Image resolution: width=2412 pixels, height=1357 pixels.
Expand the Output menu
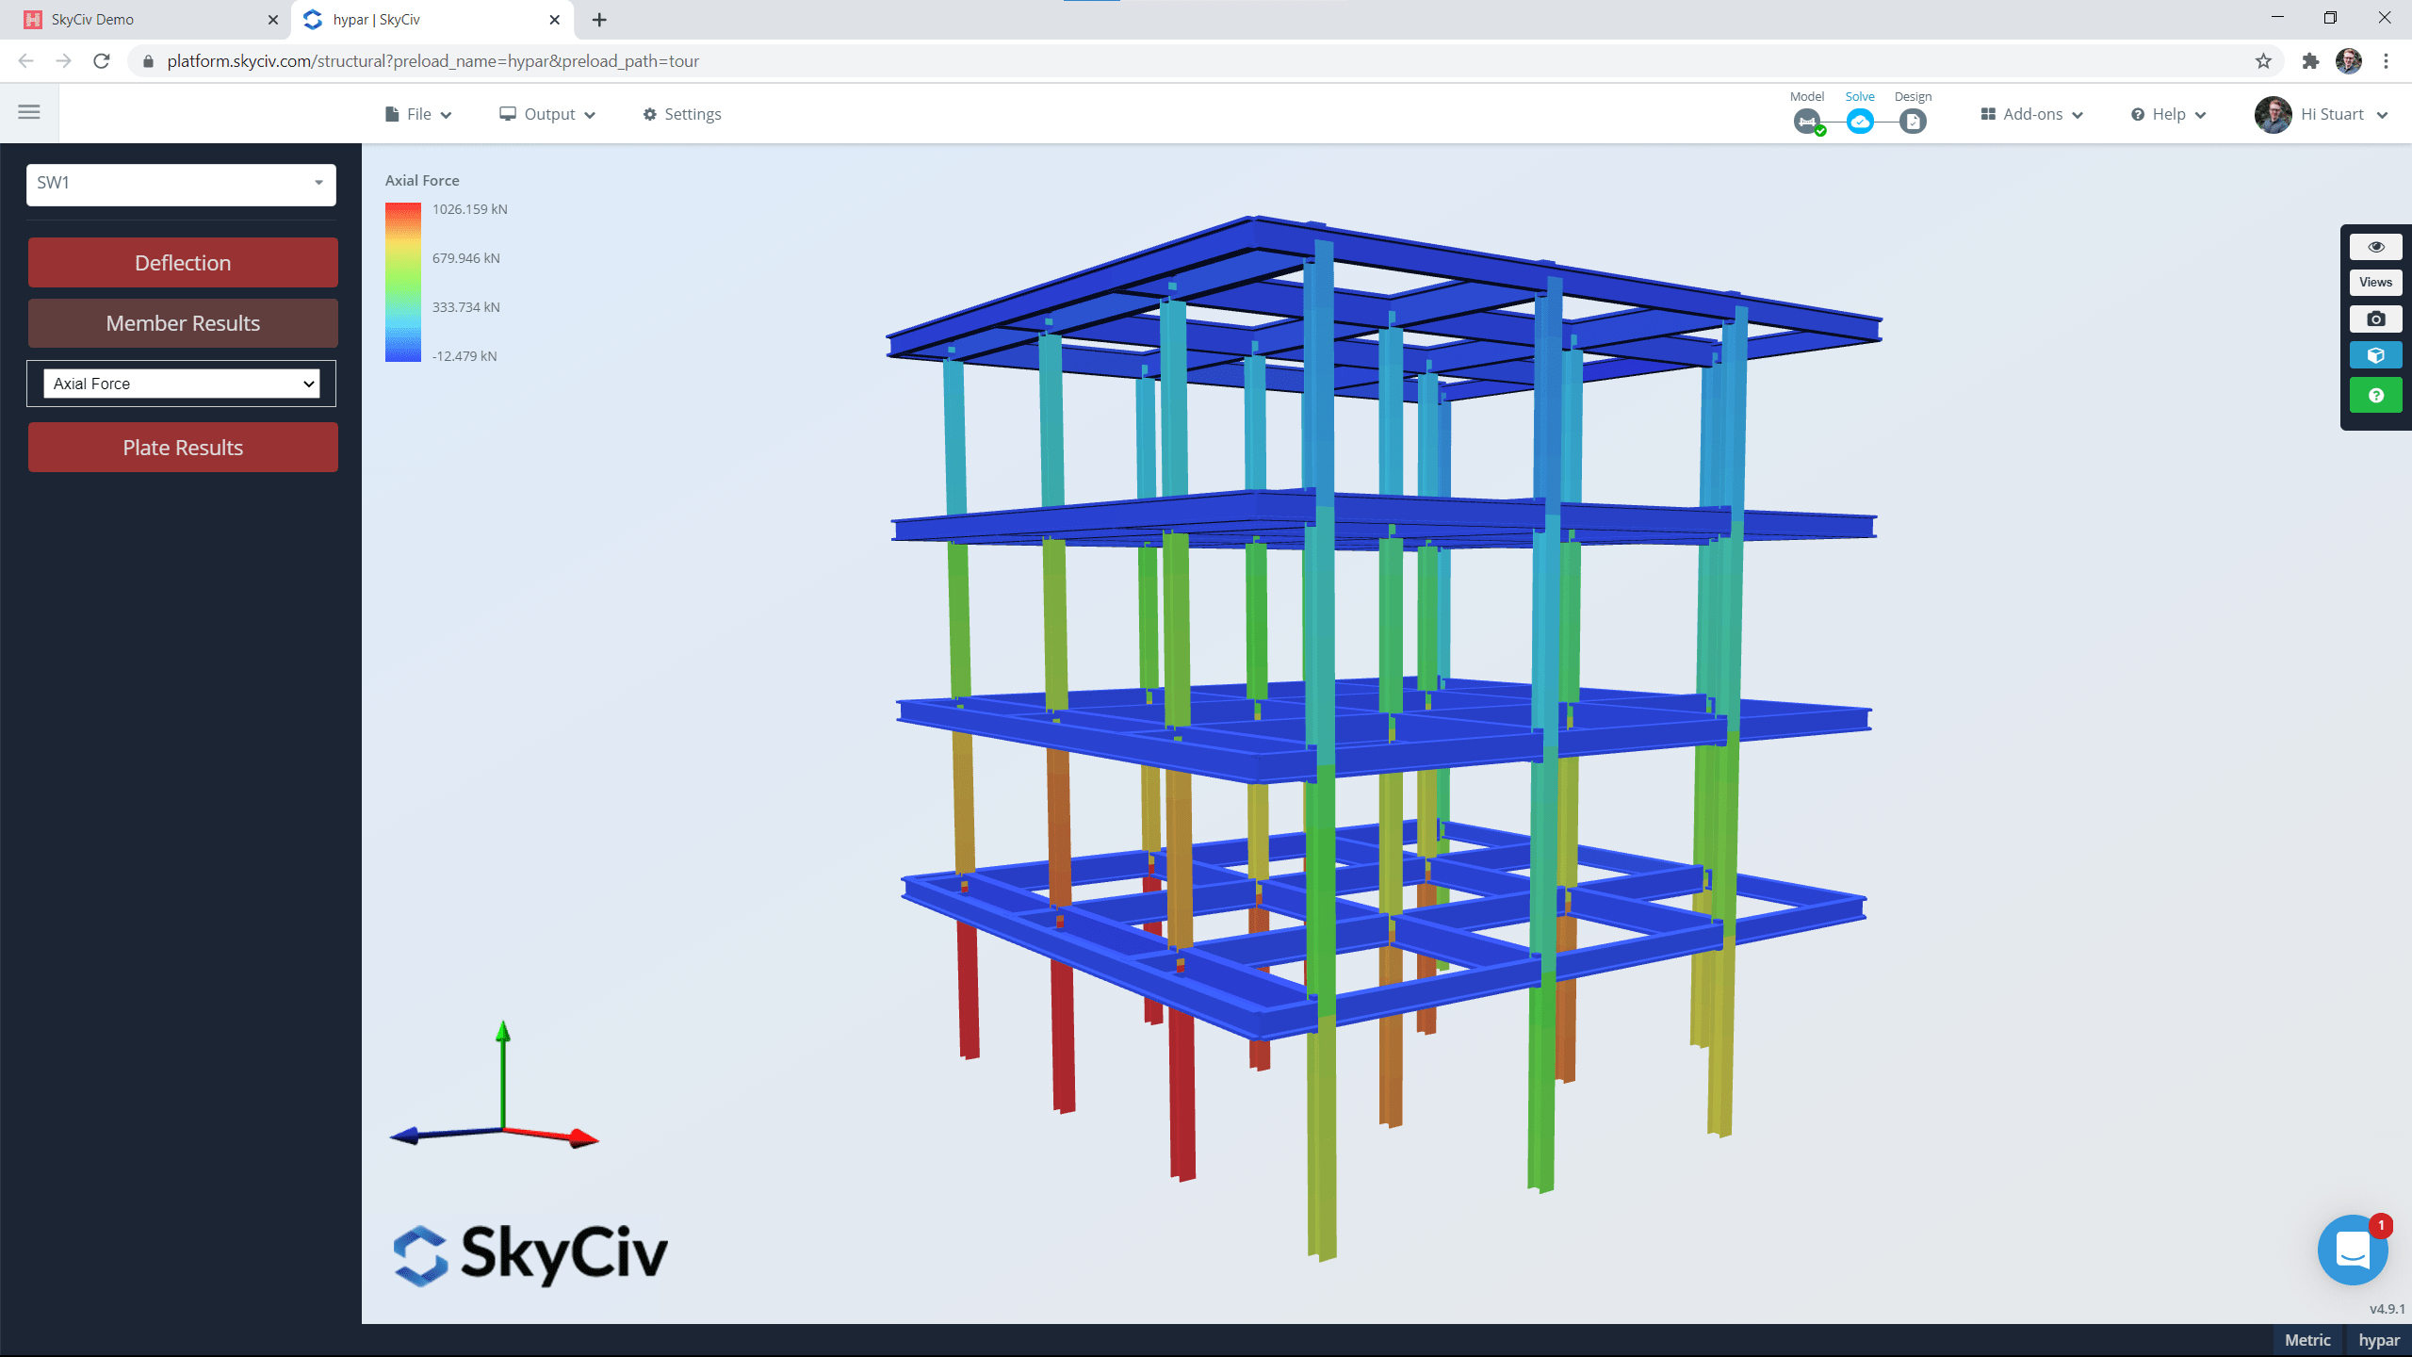coord(548,113)
